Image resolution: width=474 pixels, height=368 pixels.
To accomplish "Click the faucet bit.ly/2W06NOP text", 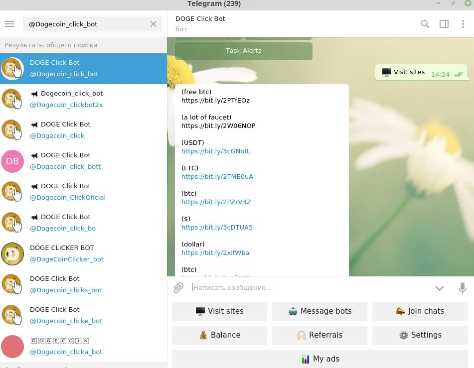I will coord(218,125).
